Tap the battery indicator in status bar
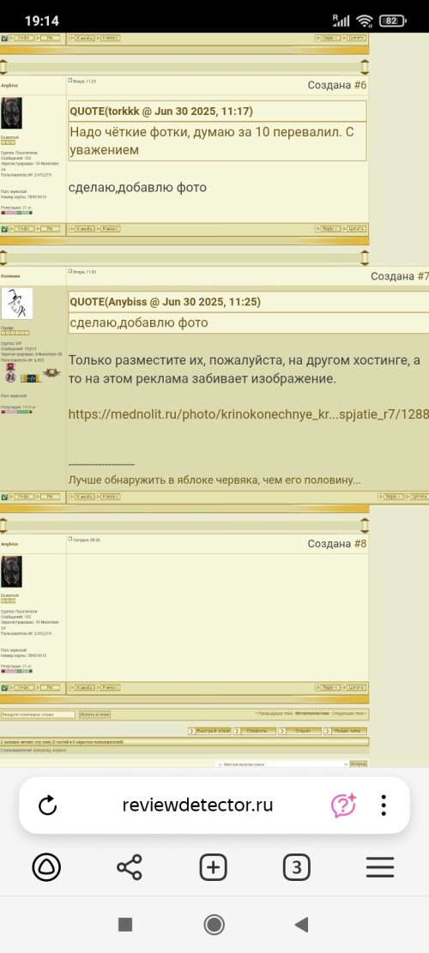The height and width of the screenshot is (953, 429). pyautogui.click(x=392, y=21)
